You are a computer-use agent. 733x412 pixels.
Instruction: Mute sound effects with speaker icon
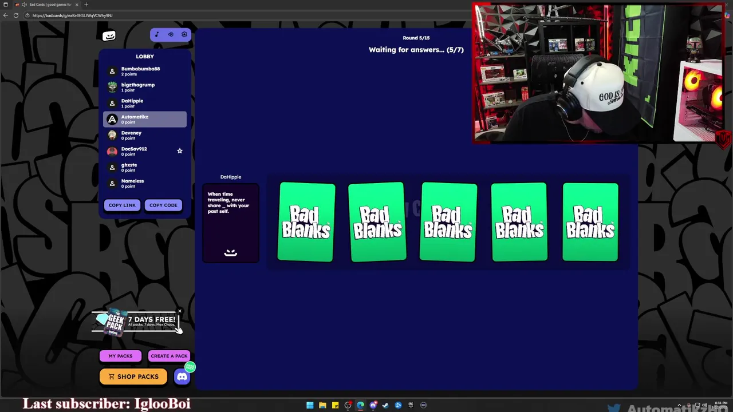point(171,34)
